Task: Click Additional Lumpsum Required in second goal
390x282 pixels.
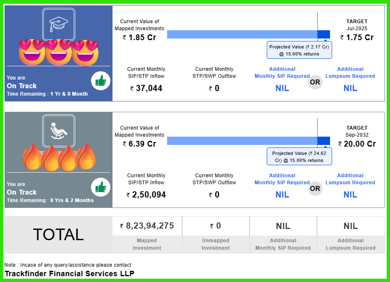Action: pyautogui.click(x=350, y=179)
